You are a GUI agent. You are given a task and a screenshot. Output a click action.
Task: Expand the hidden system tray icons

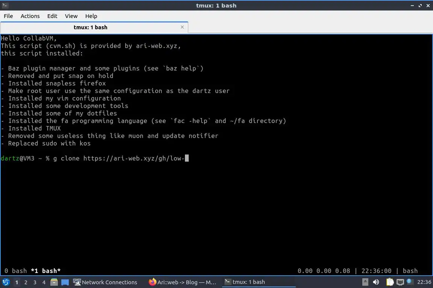[365, 282]
